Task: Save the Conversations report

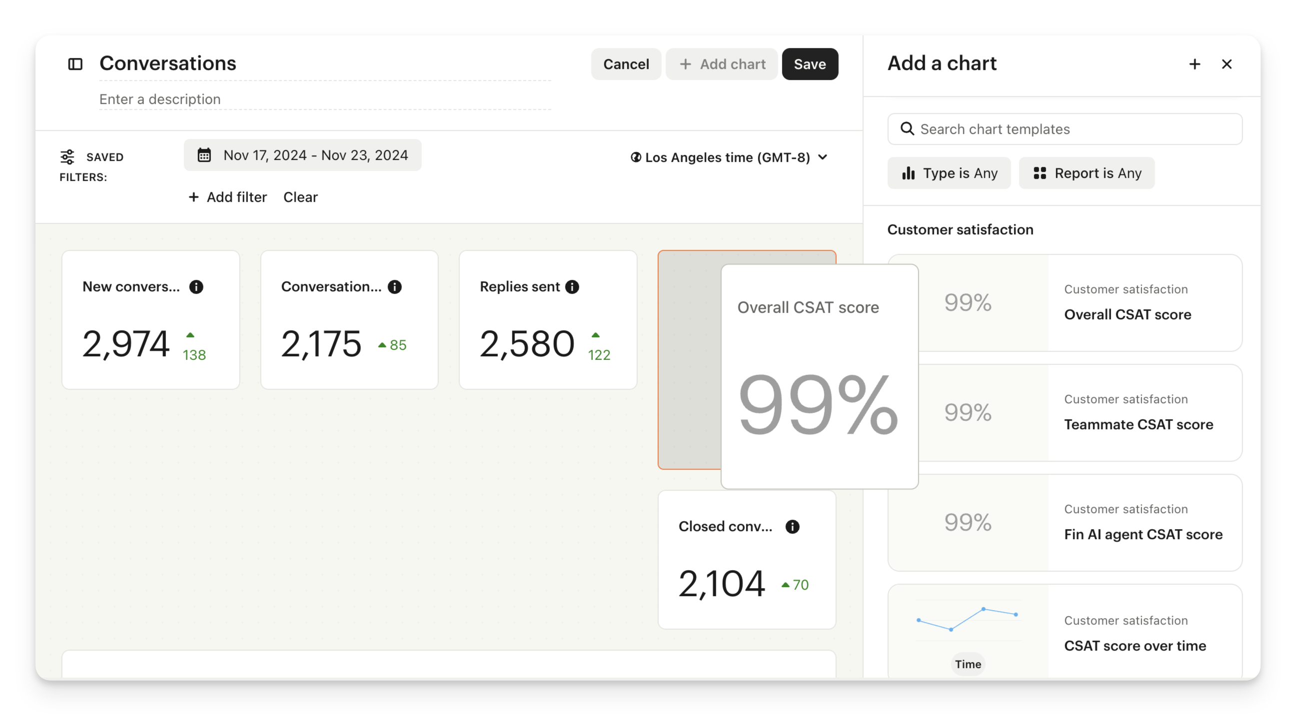Action: (810, 64)
